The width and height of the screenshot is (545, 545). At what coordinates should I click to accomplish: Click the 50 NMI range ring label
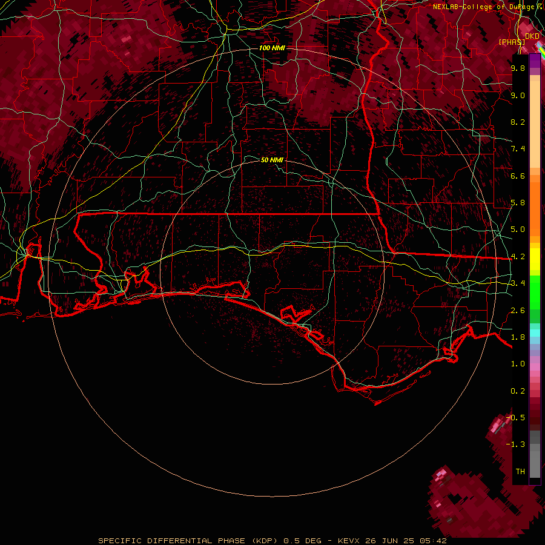[x=272, y=160]
